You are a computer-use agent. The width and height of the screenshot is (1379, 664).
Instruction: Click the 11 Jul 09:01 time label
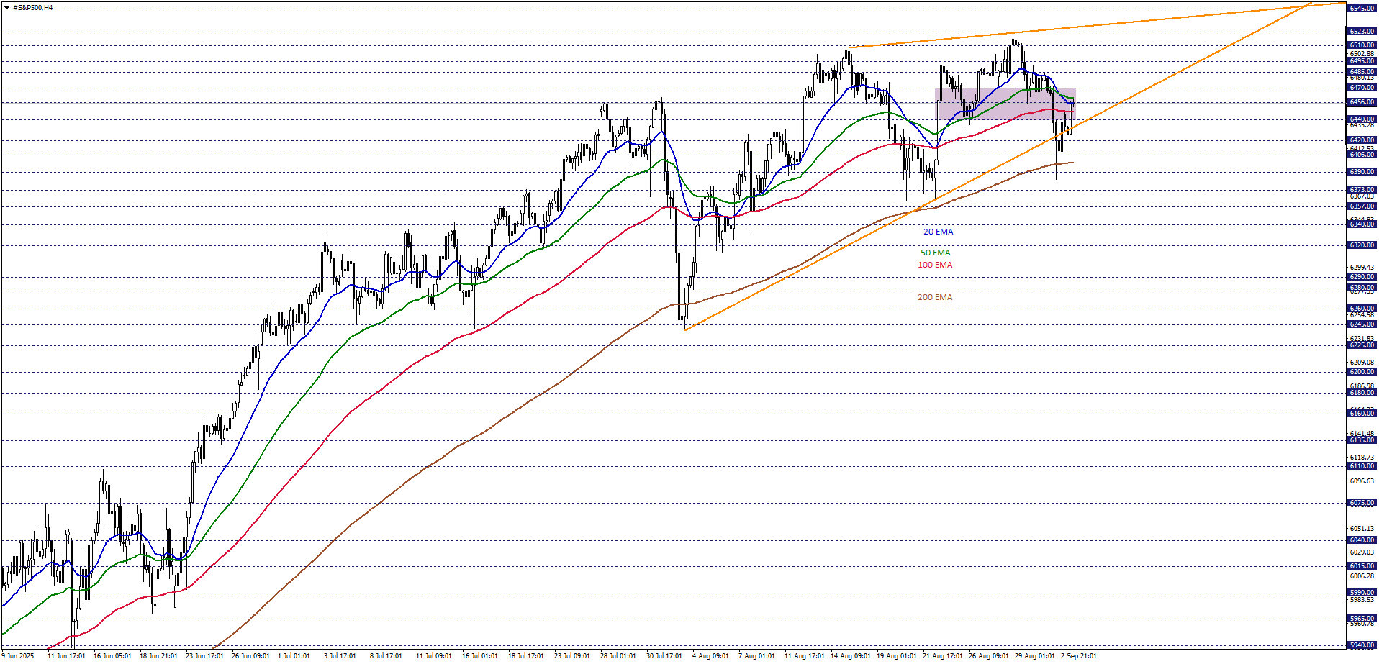point(435,656)
